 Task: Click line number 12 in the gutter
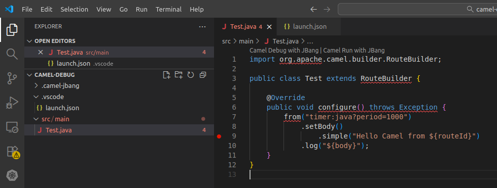pyautogui.click(x=232, y=165)
